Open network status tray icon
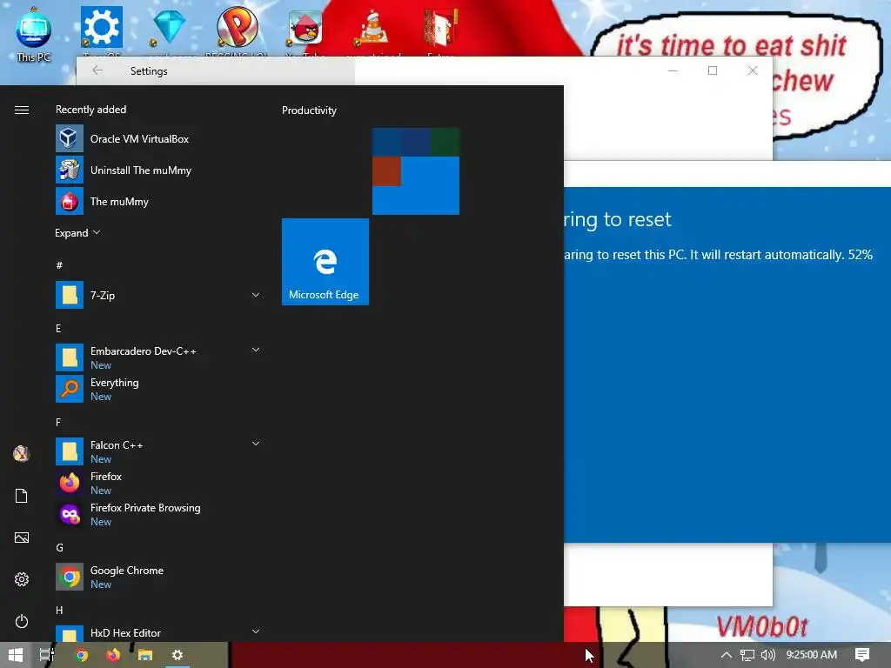The image size is (891, 668). coord(747,655)
